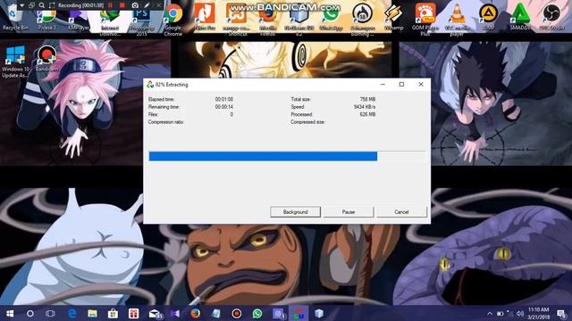Stop the Bandicam recording
572x321 pixels.
tap(122, 5)
